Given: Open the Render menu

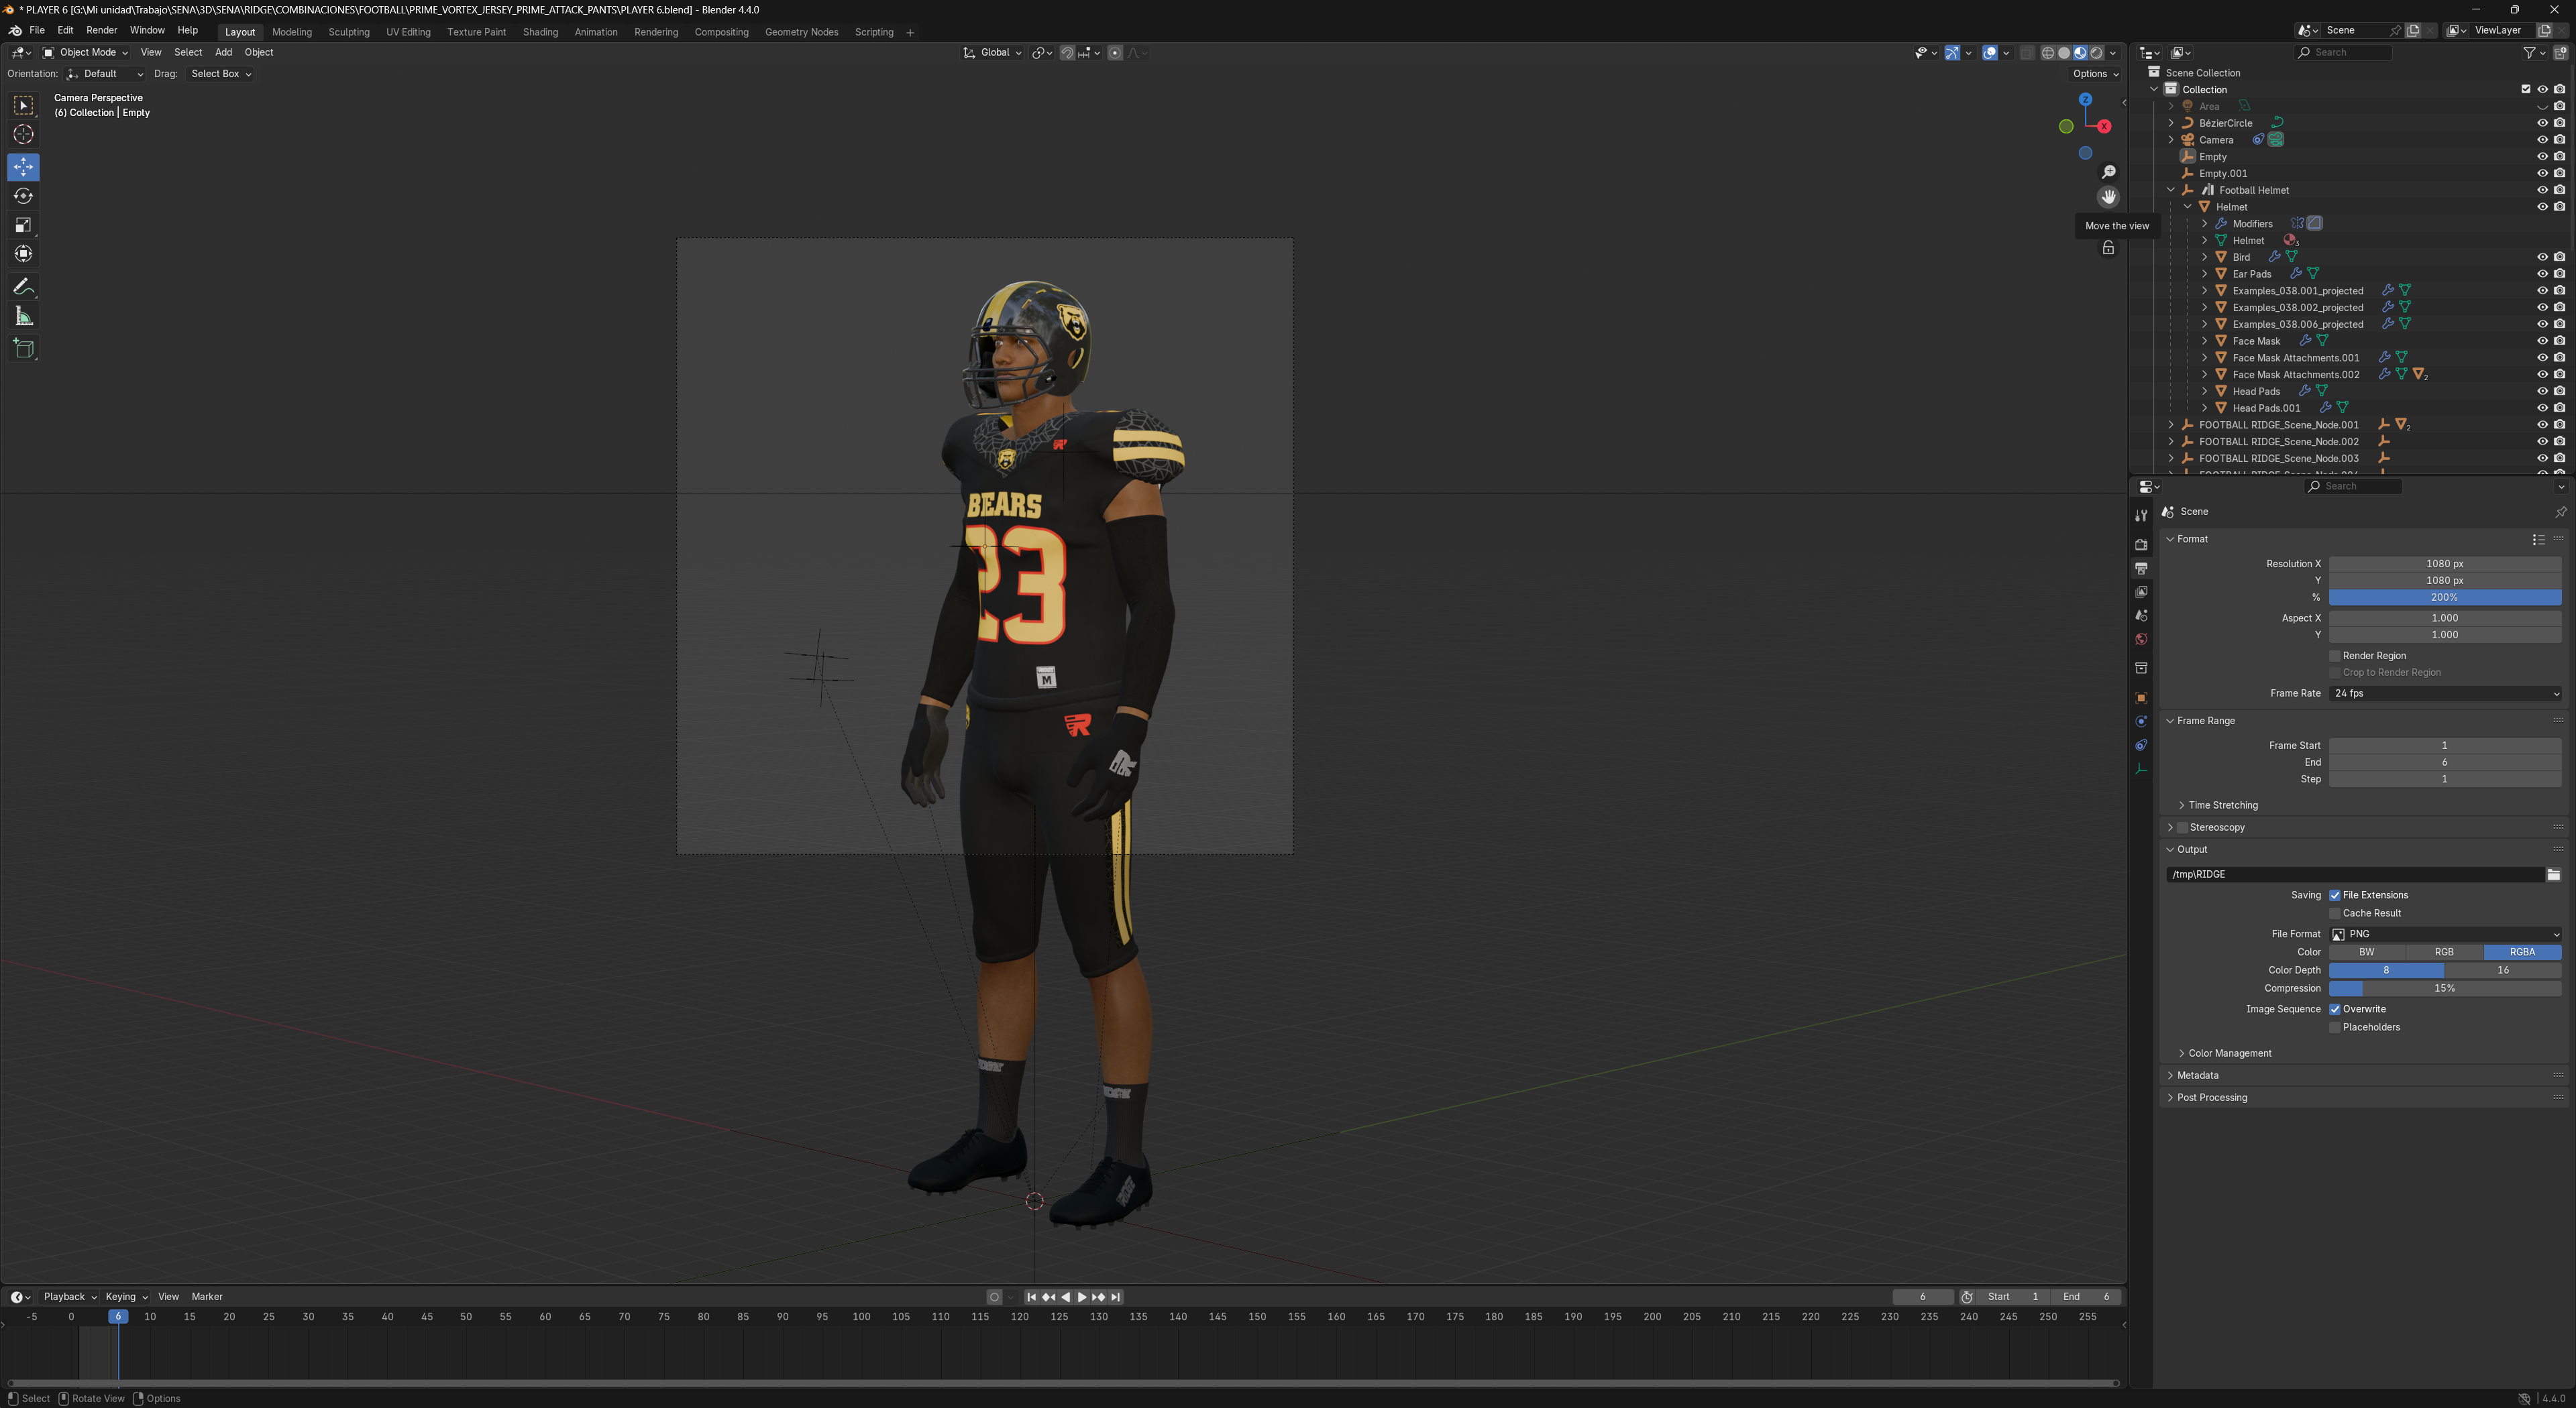Looking at the screenshot, I should tap(101, 30).
